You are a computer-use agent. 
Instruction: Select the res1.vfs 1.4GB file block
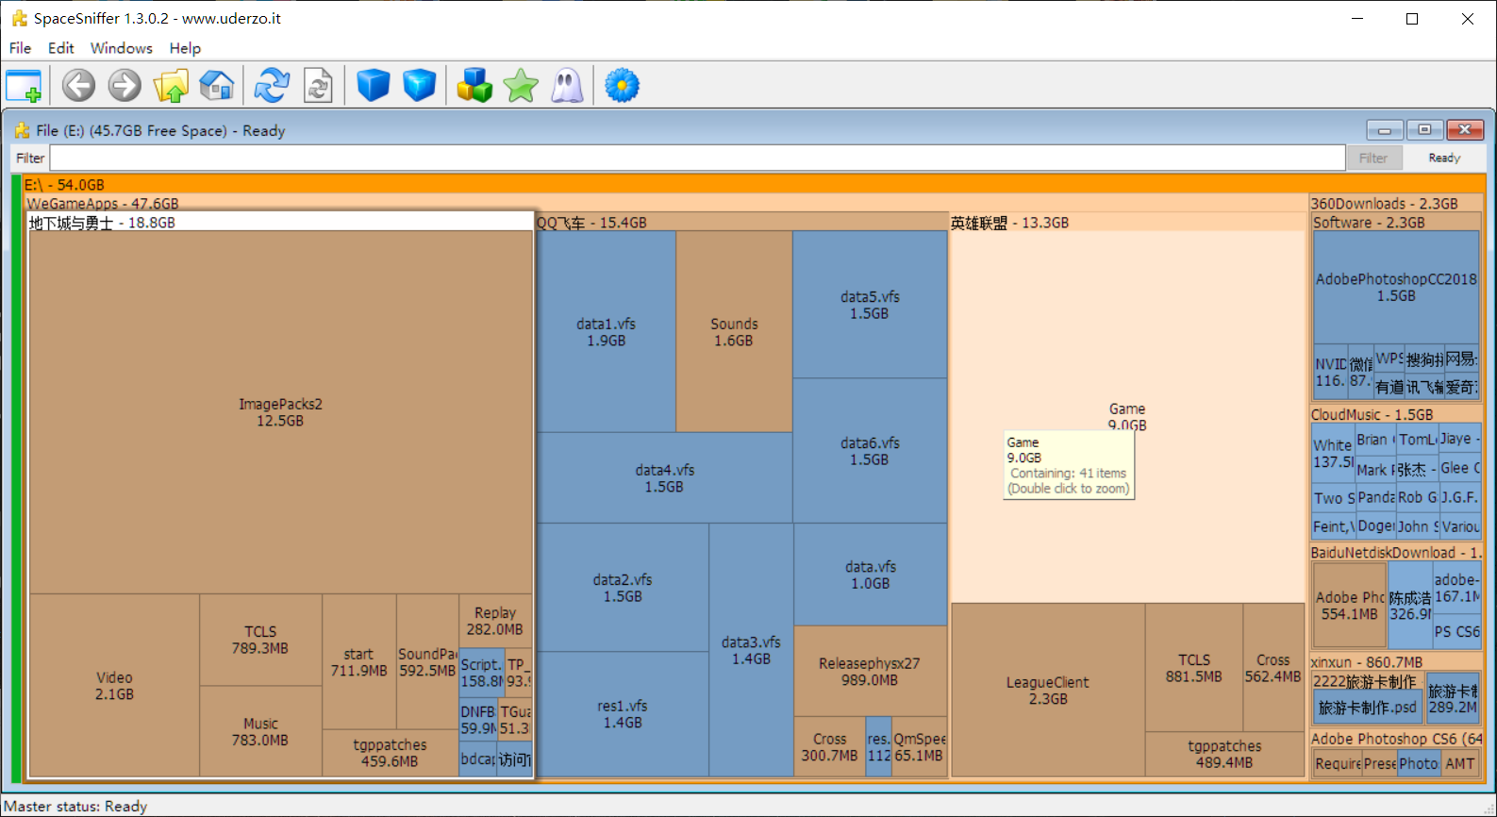coord(623,714)
